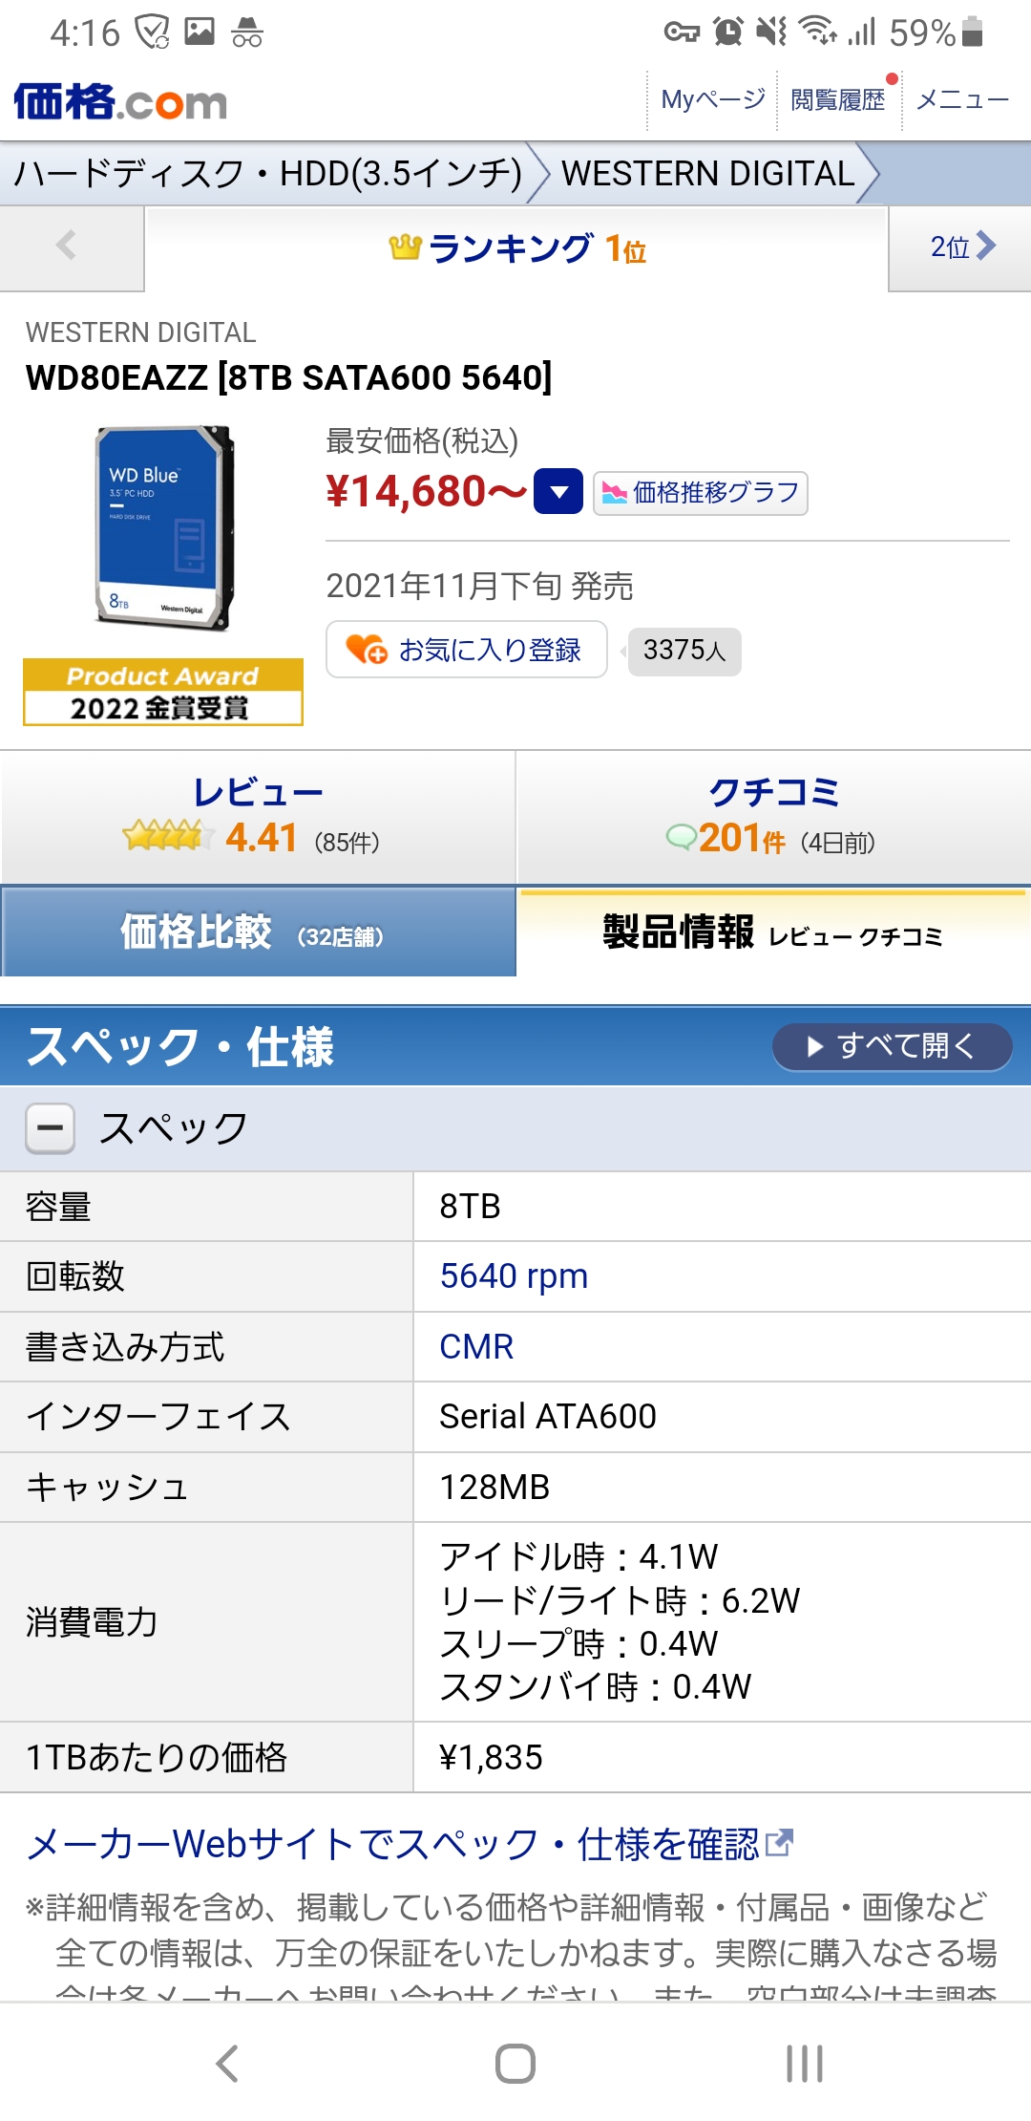Switch to 製品情報 tab

tap(773, 932)
